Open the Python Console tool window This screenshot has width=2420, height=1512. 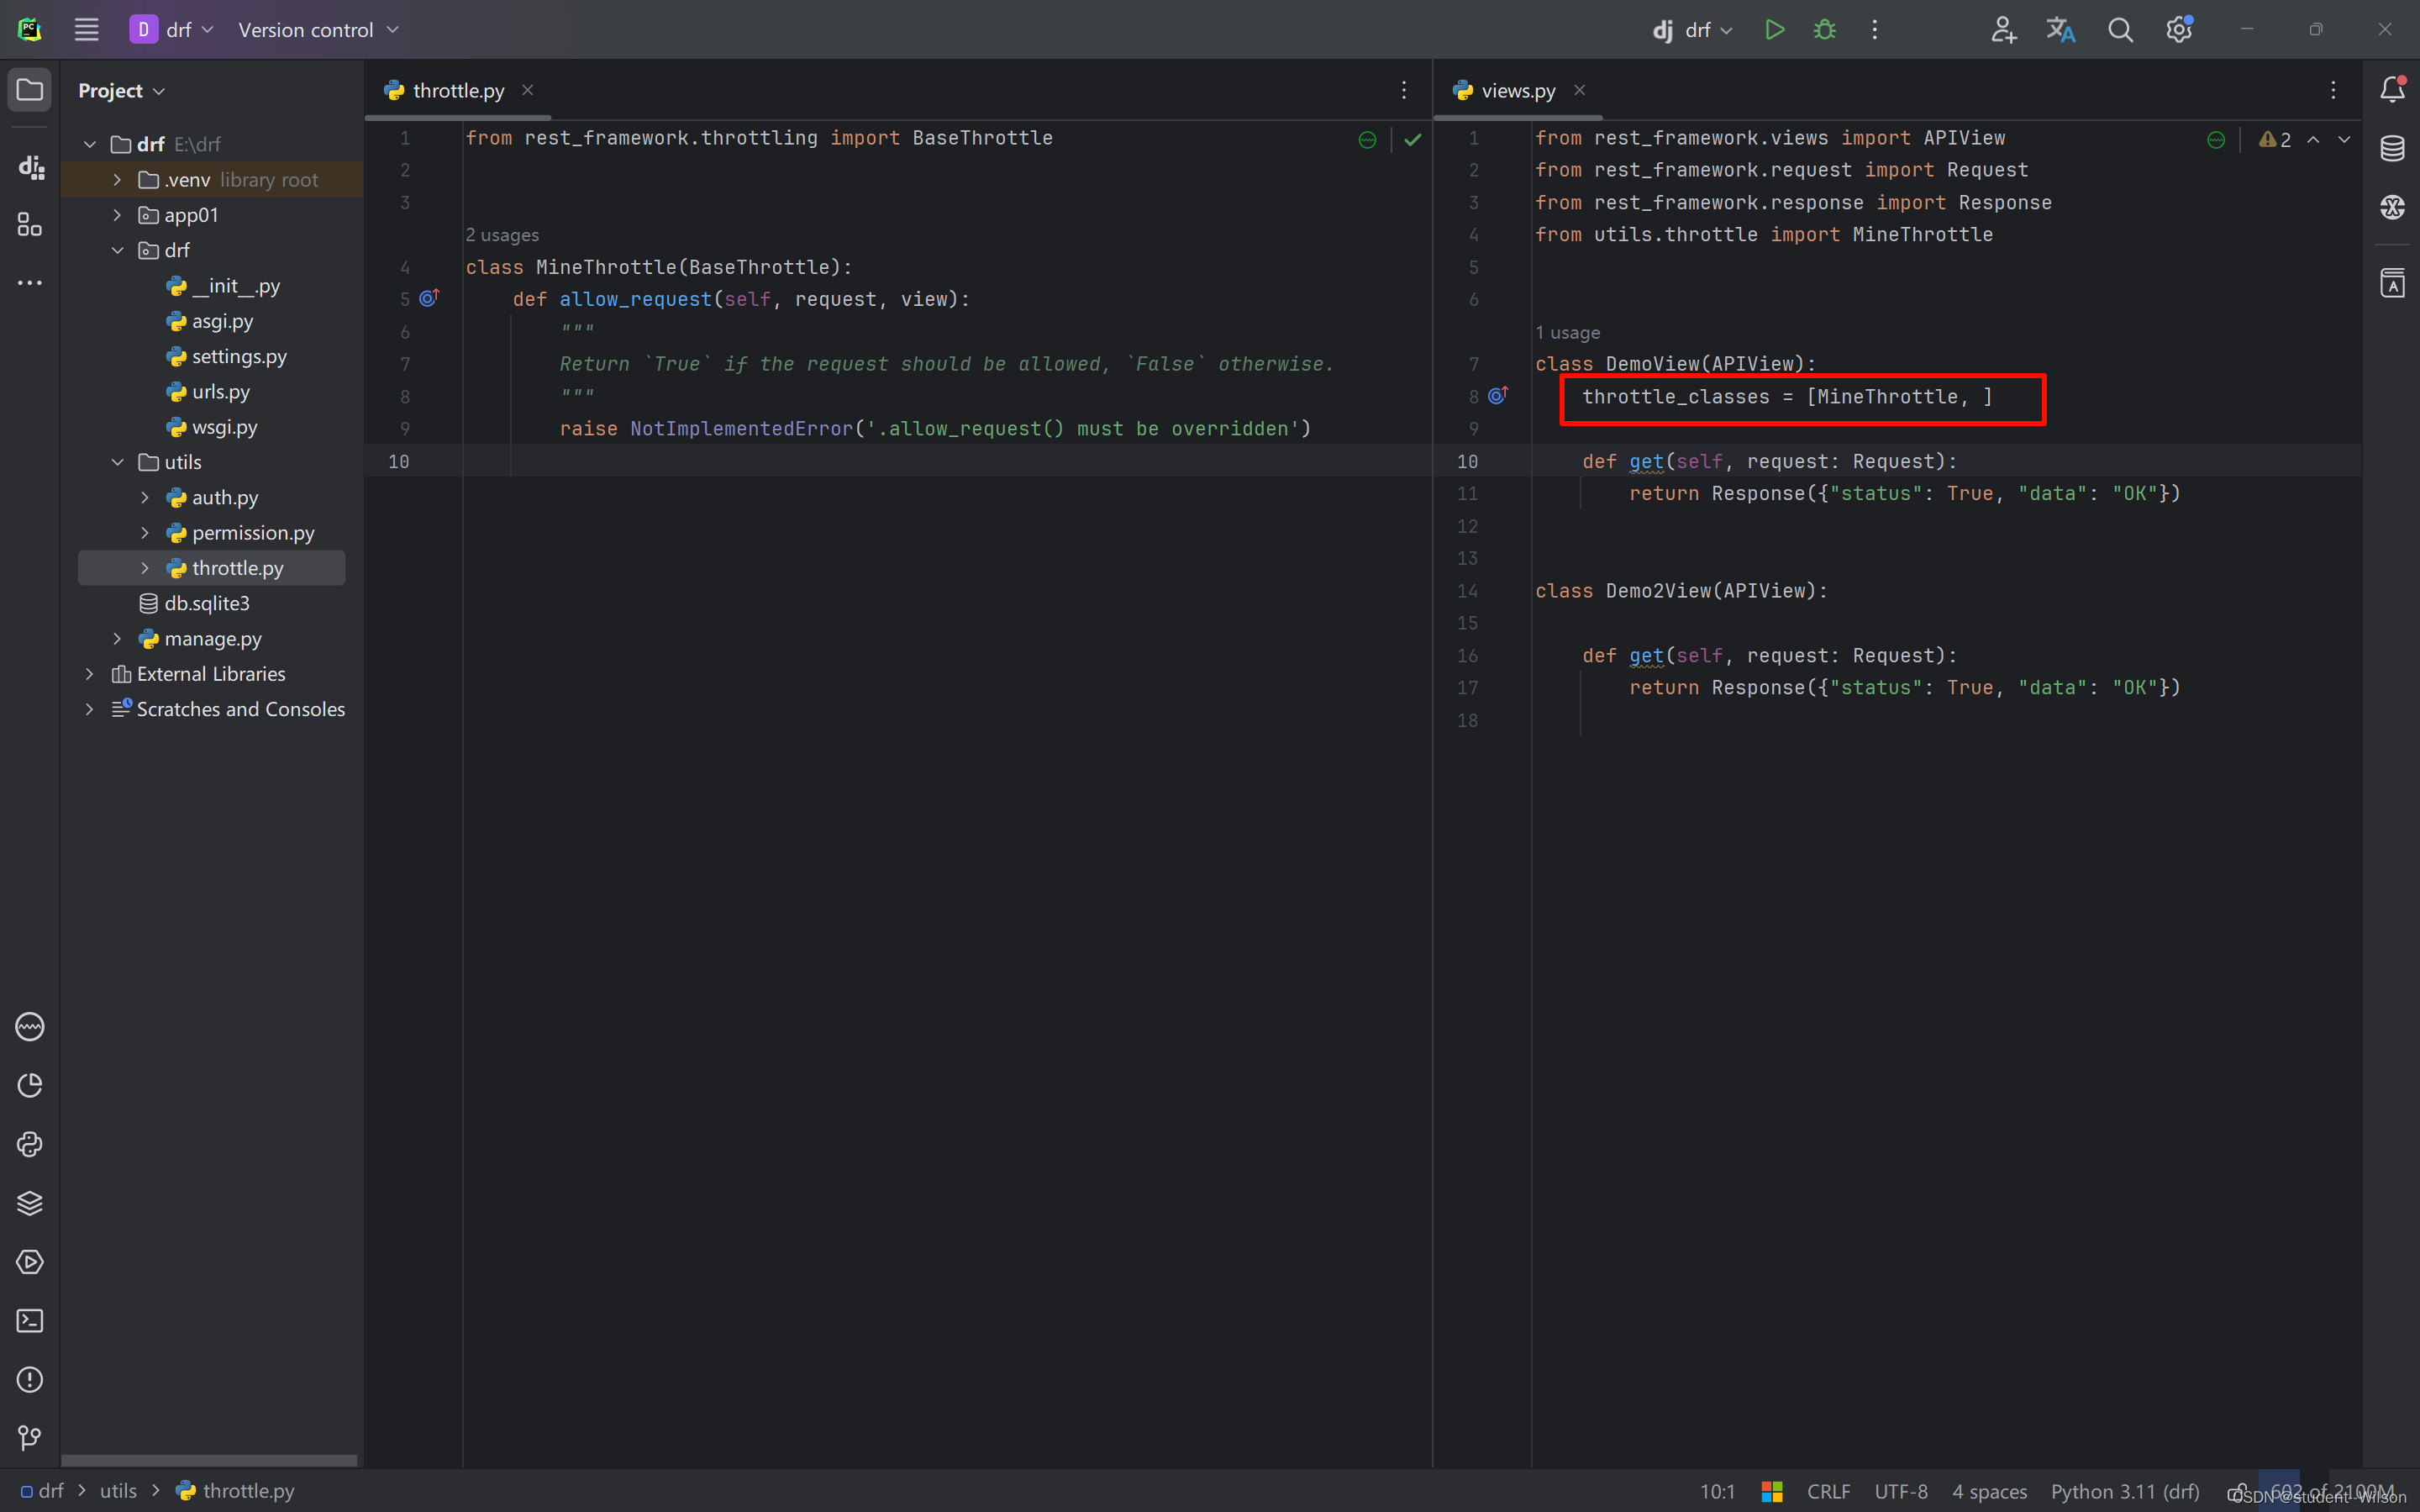(x=30, y=1144)
